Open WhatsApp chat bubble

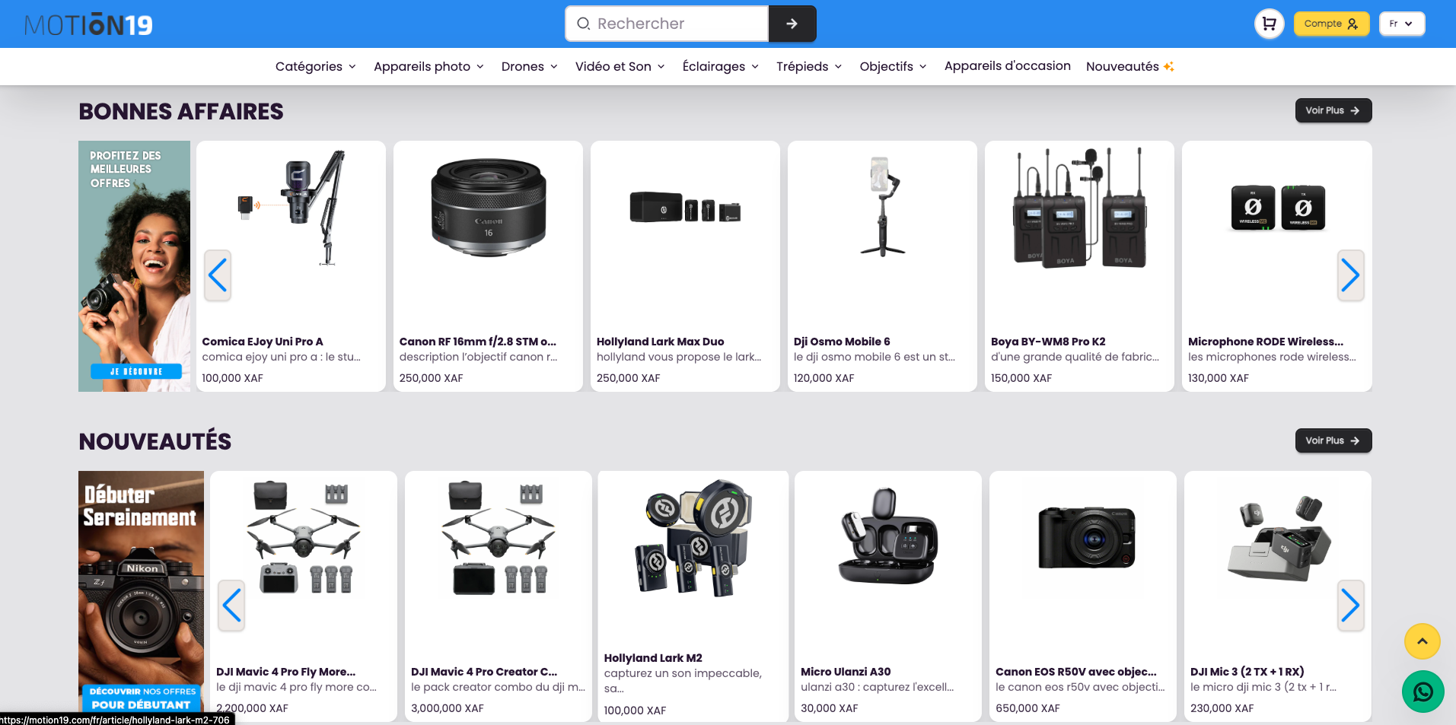click(1423, 691)
